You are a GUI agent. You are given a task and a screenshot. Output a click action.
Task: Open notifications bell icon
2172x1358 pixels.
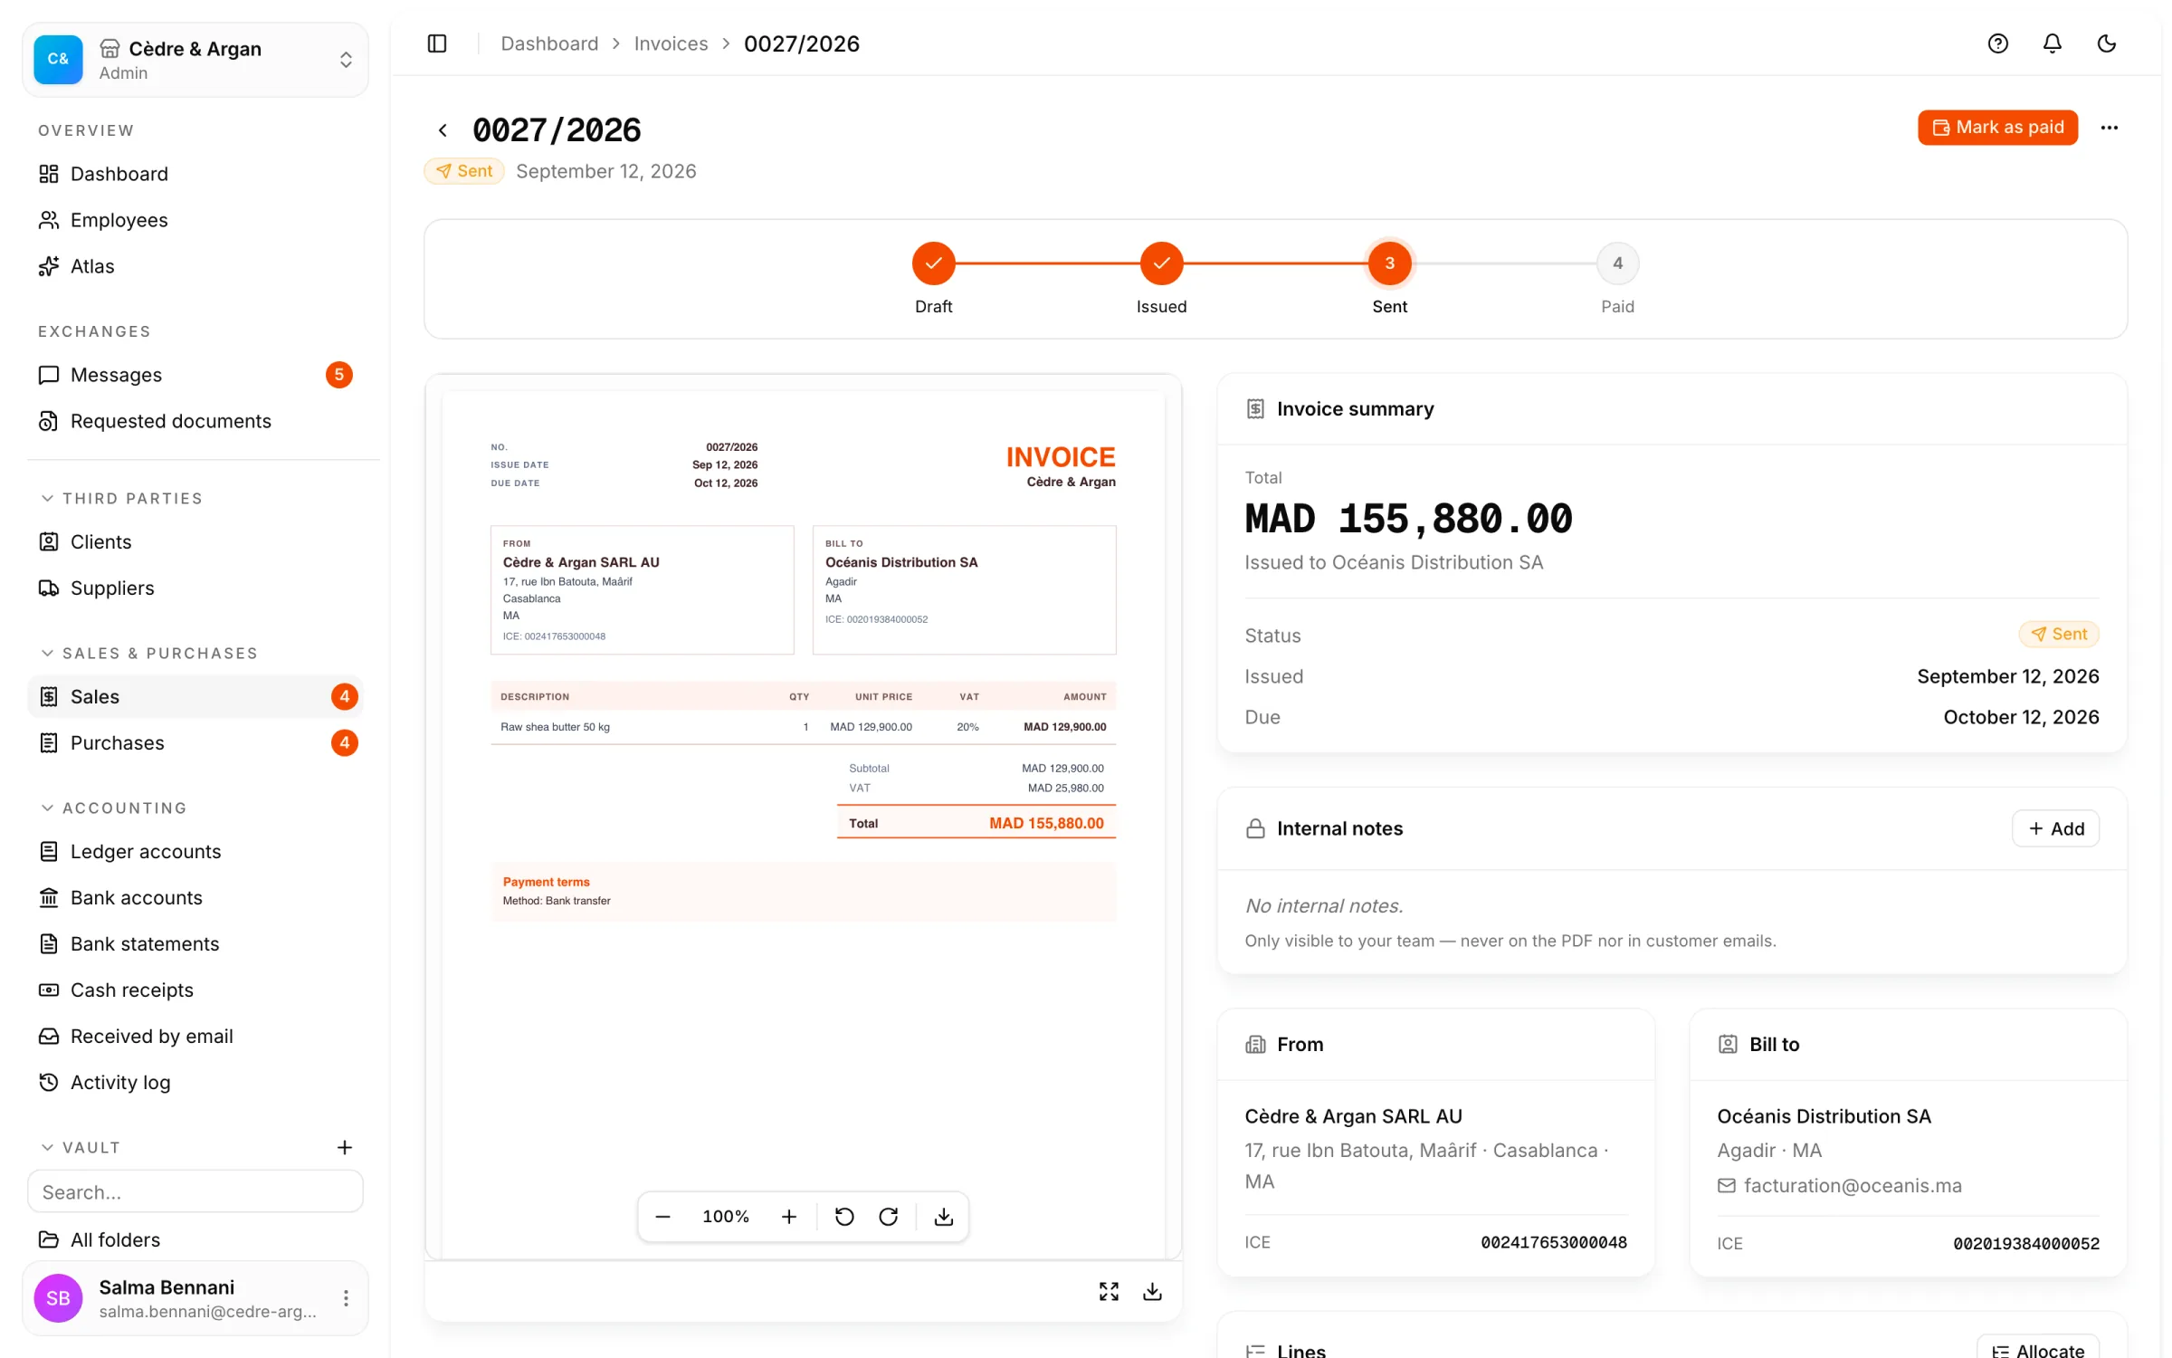(x=2052, y=43)
